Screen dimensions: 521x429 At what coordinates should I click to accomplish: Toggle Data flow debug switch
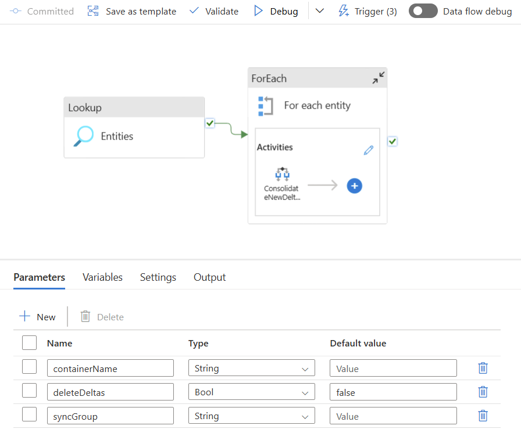point(423,11)
